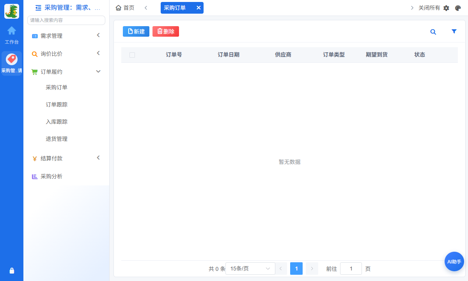
Task: Click the home icon in tab bar
Action: pos(119,8)
